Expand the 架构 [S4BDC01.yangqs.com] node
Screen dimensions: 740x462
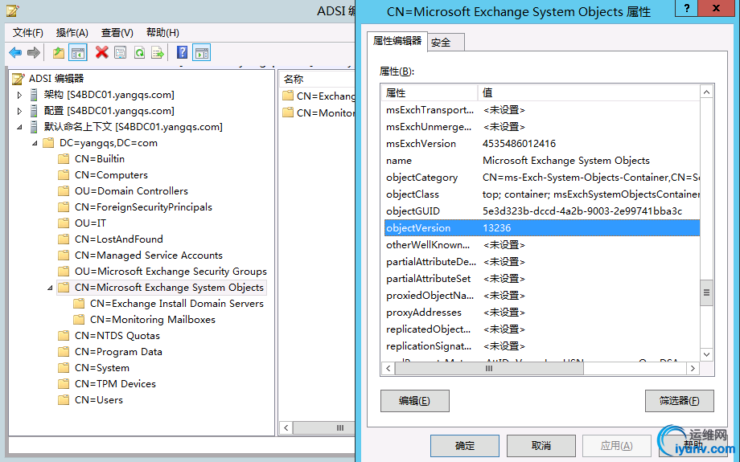[19, 95]
